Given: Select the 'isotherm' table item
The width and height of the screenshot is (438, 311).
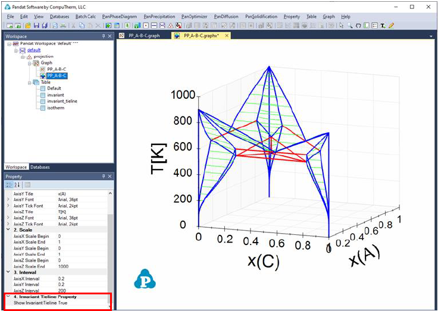Looking at the screenshot, I should [55, 108].
